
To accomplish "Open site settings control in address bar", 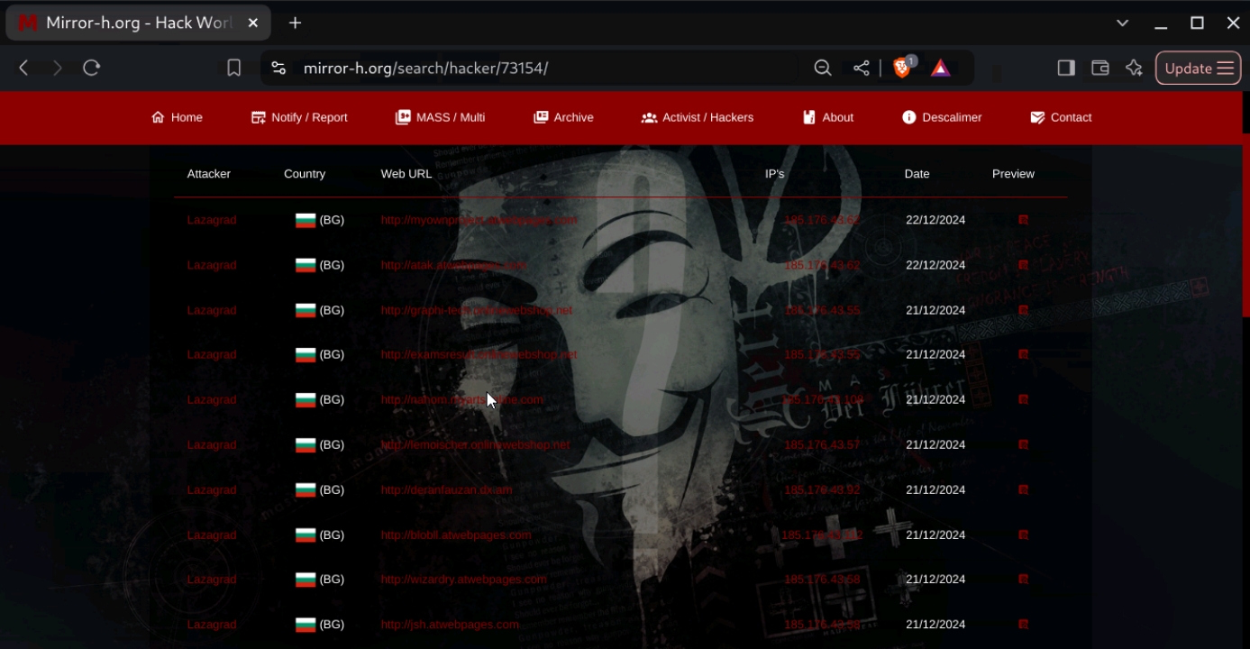I will click(x=278, y=69).
